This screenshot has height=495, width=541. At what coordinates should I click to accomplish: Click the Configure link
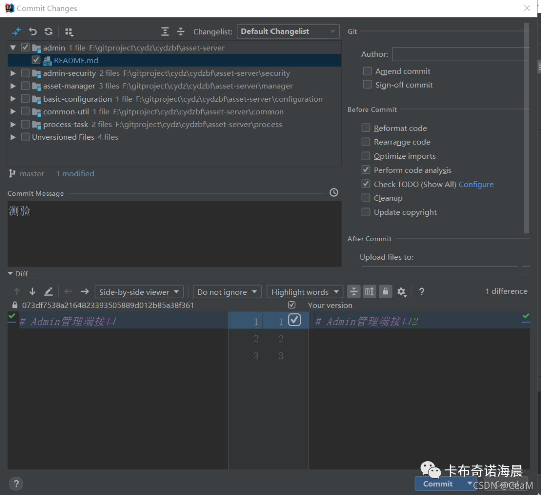tap(476, 184)
